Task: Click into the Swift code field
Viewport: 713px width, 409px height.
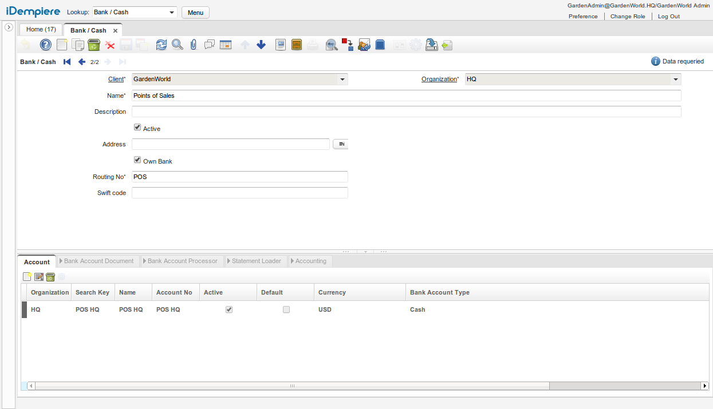Action: click(239, 193)
